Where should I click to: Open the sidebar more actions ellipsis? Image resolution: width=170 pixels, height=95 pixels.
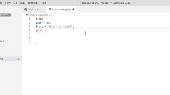pyautogui.click(x=16, y=9)
